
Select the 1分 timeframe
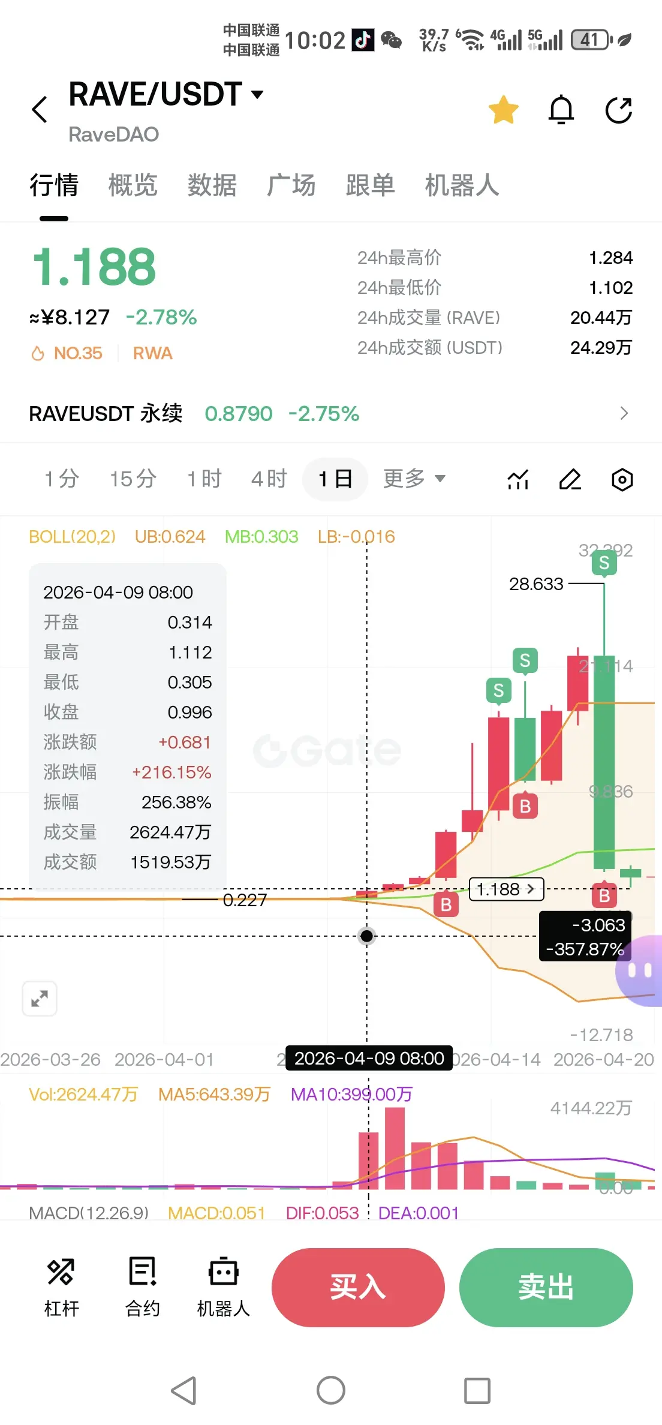coord(62,479)
